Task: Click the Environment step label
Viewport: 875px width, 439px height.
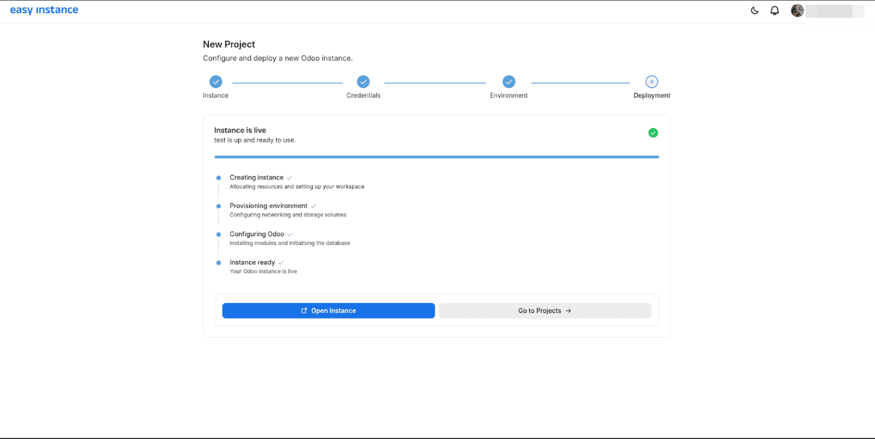Action: (x=509, y=96)
